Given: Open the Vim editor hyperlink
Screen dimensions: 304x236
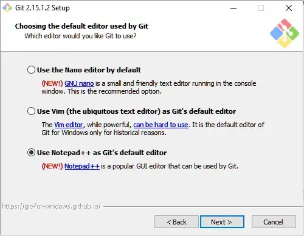Looking at the screenshot, I should point(69,125).
